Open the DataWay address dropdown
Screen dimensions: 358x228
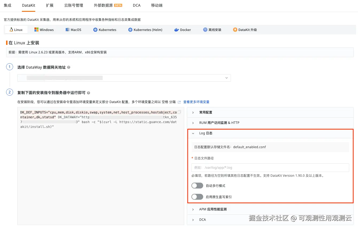pyautogui.click(x=124, y=78)
